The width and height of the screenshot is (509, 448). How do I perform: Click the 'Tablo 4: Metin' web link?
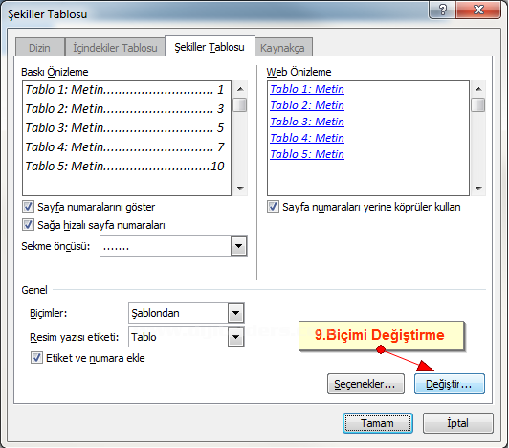[307, 138]
